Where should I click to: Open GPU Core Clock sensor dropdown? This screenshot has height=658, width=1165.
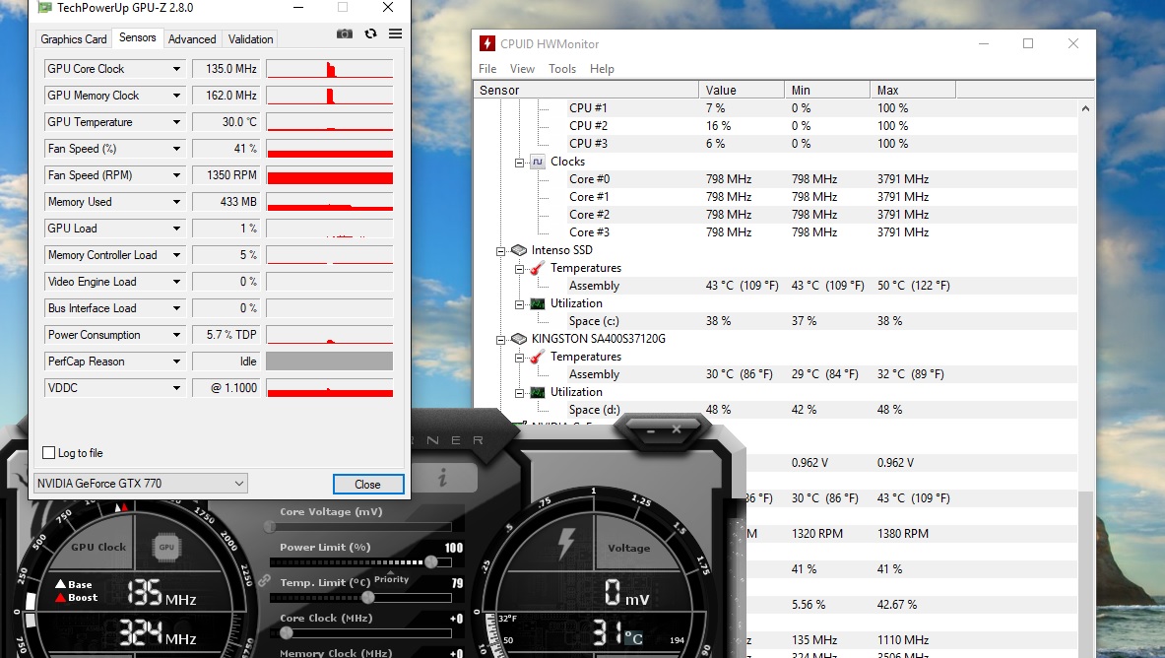coord(177,68)
